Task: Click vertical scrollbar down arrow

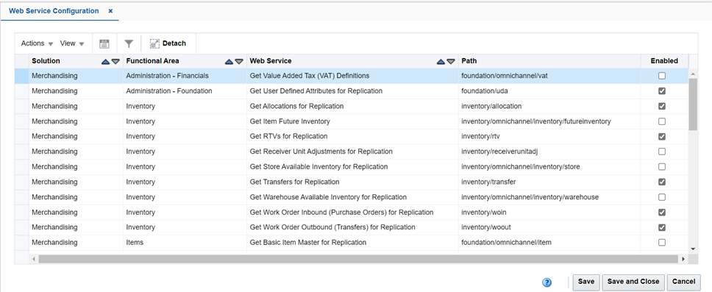Action: click(693, 249)
